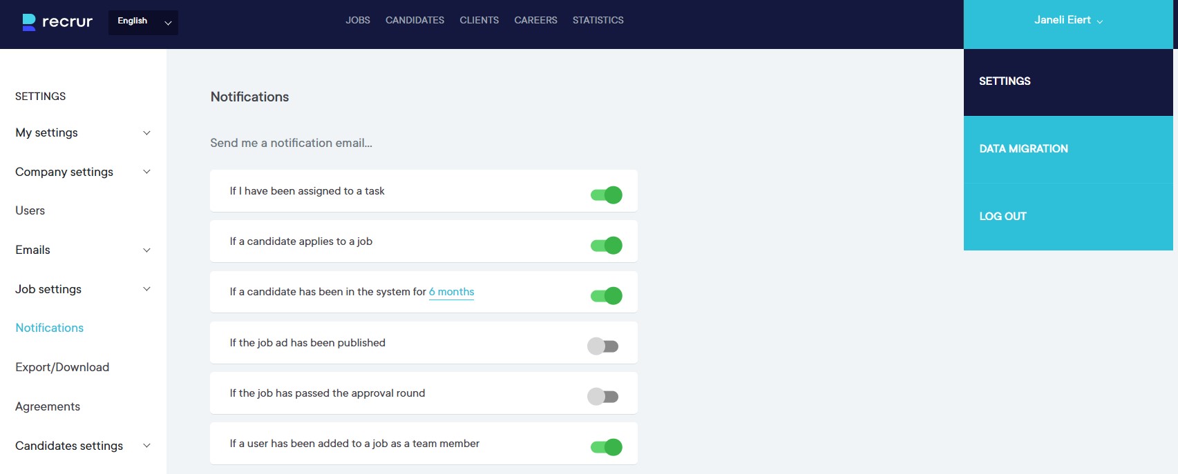This screenshot has width=1178, height=474.
Task: Toggle the team member added notification
Action: coord(606,447)
